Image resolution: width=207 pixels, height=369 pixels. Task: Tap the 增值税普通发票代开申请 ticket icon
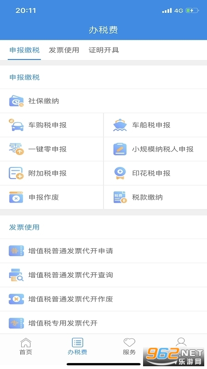point(16,251)
